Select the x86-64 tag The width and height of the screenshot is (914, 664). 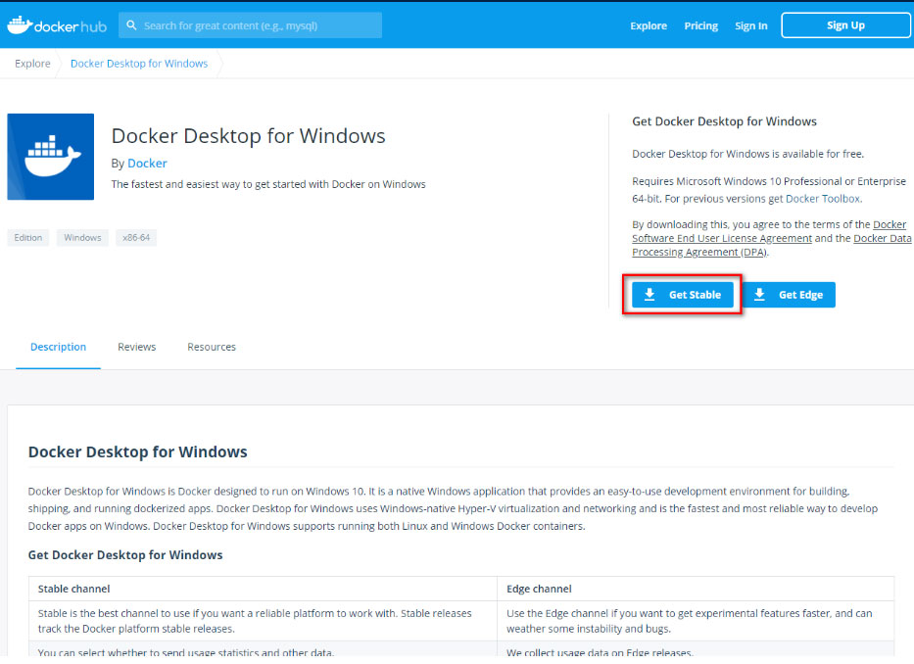[136, 238]
